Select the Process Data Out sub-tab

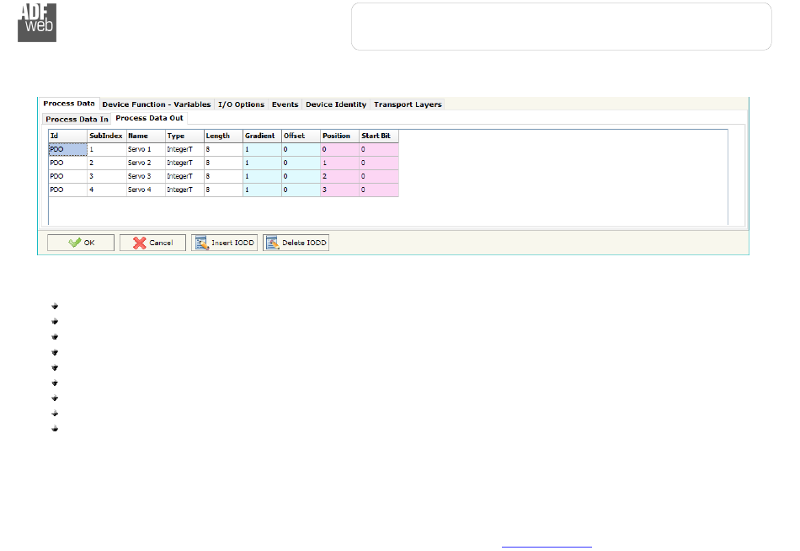(149, 118)
